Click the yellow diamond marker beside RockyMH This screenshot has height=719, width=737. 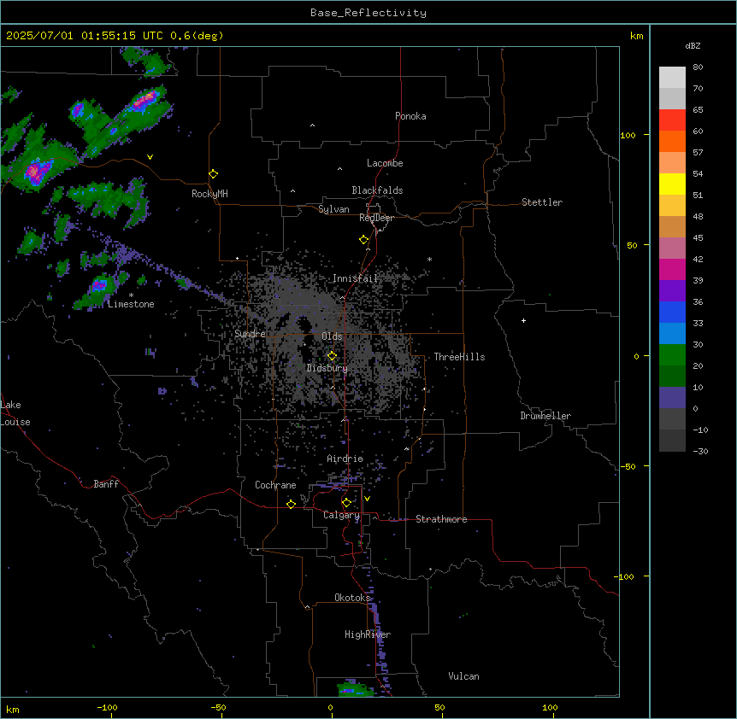coord(213,174)
